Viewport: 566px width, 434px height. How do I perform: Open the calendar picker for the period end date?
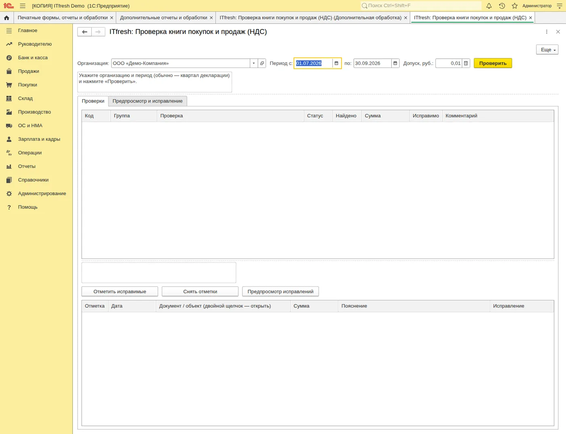(395, 63)
